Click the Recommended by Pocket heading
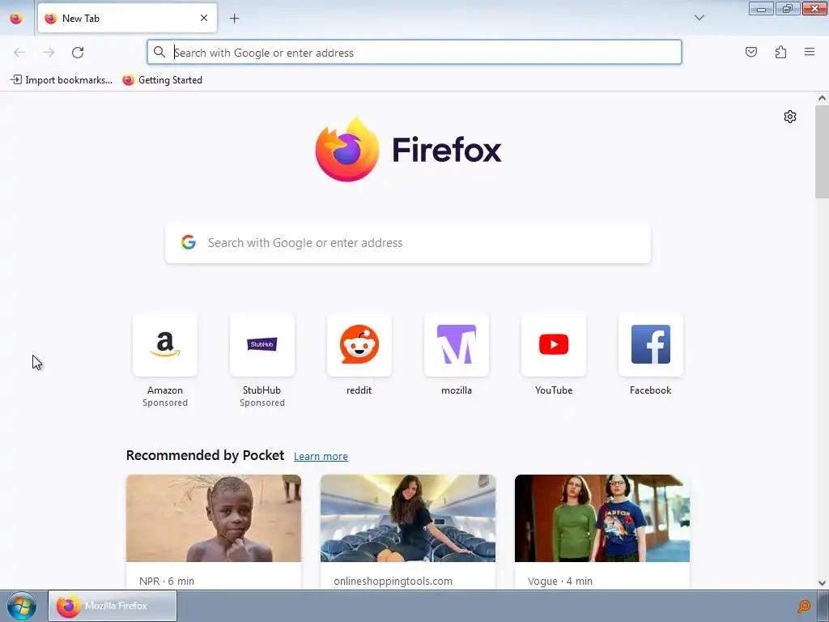This screenshot has height=622, width=829. tap(205, 455)
